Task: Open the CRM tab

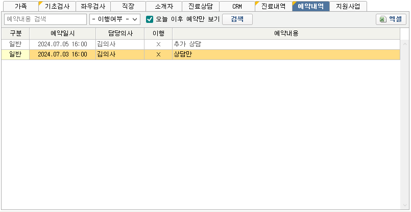Action: coord(236,7)
